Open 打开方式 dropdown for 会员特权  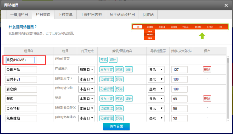(x=86, y=109)
